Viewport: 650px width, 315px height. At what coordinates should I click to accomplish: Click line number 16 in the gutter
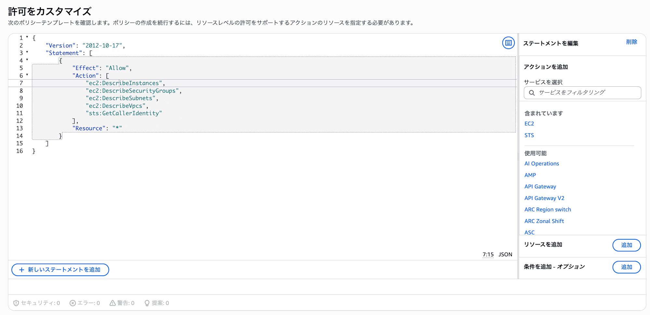19,151
